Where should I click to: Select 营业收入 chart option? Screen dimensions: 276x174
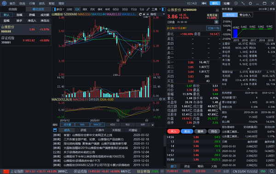245,15
